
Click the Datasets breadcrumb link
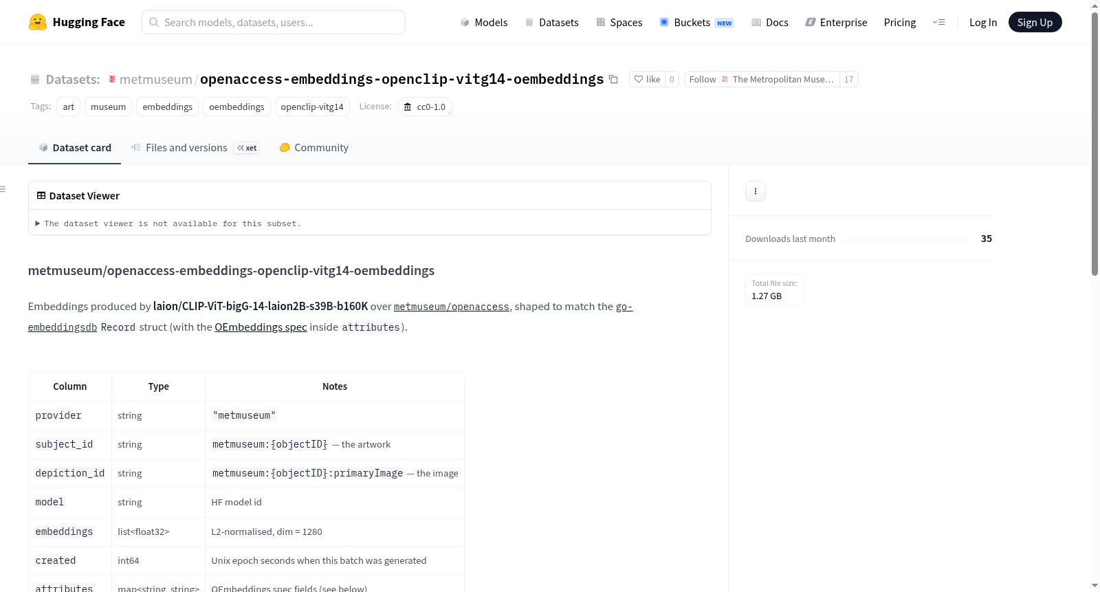tap(73, 79)
